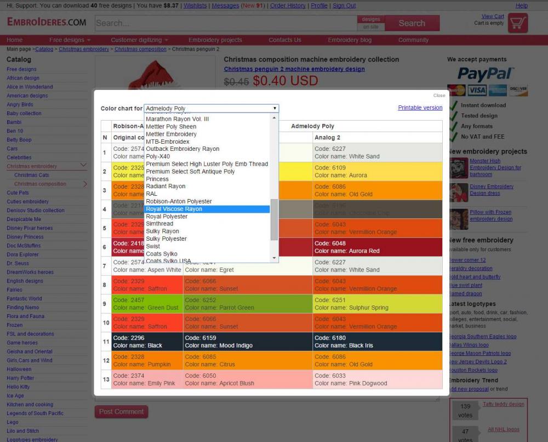Click the Search button

[412, 23]
